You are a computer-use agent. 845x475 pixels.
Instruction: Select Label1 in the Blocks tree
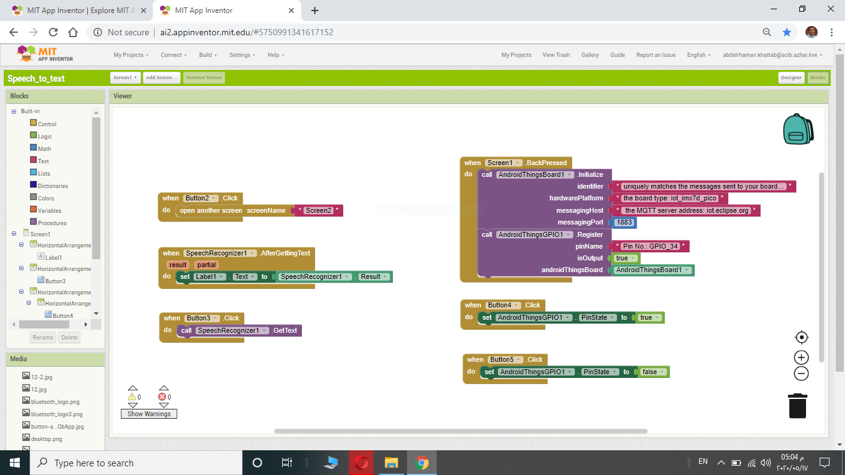click(53, 257)
